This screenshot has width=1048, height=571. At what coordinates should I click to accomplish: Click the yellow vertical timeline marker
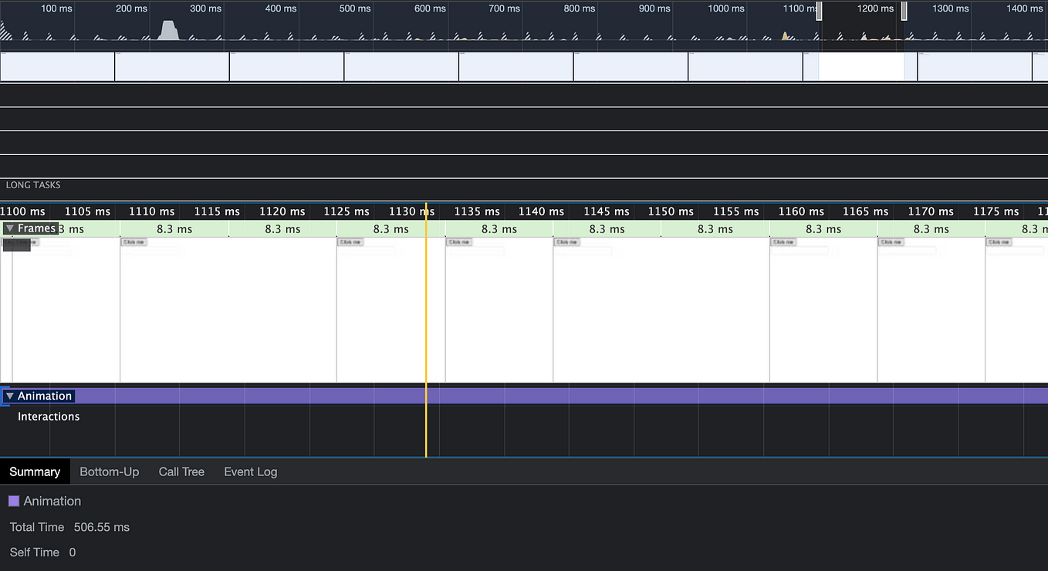point(426,332)
